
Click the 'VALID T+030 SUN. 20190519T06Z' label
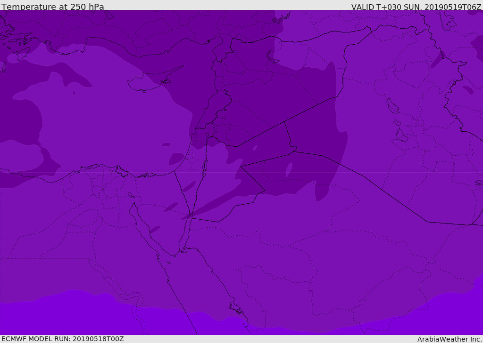coord(416,7)
